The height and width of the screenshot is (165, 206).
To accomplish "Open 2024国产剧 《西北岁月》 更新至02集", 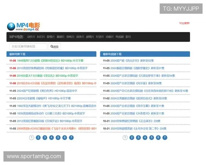I will tap(132, 60).
